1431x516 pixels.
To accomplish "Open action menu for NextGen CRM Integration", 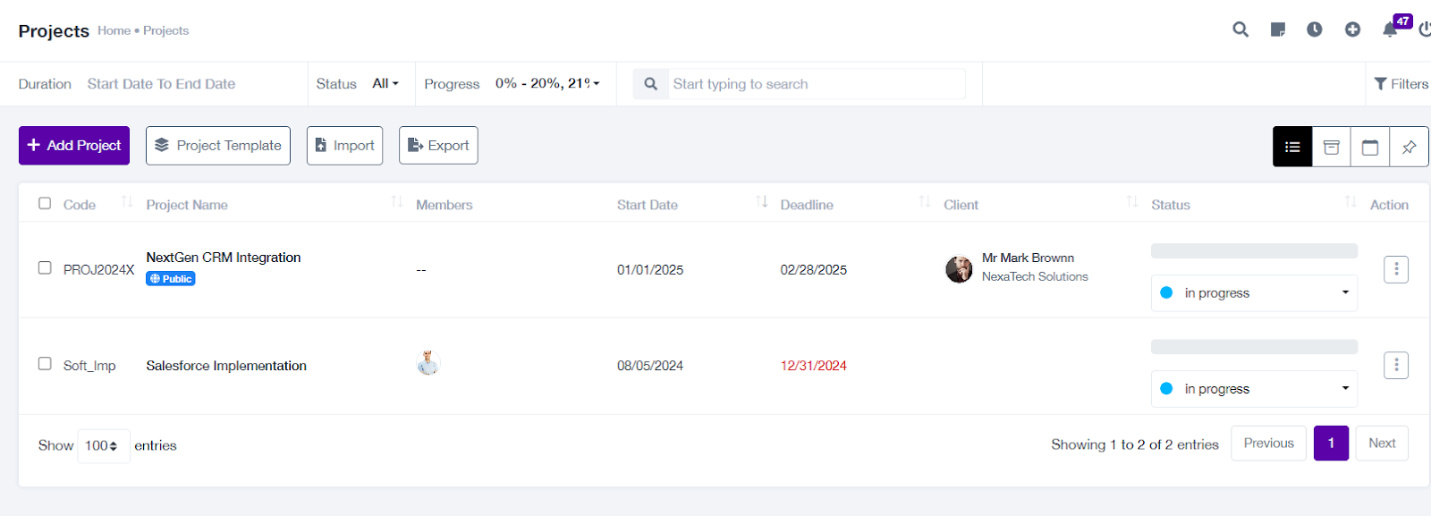I will point(1396,269).
